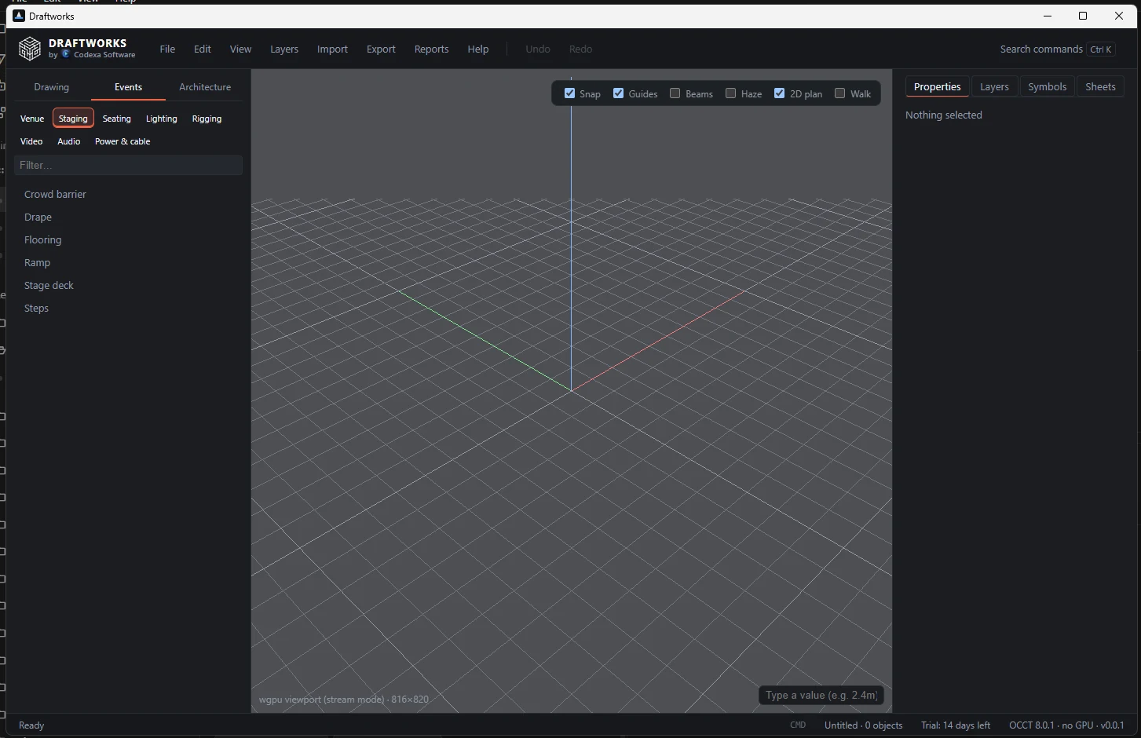
Task: Select the Seating category
Action: 116,119
